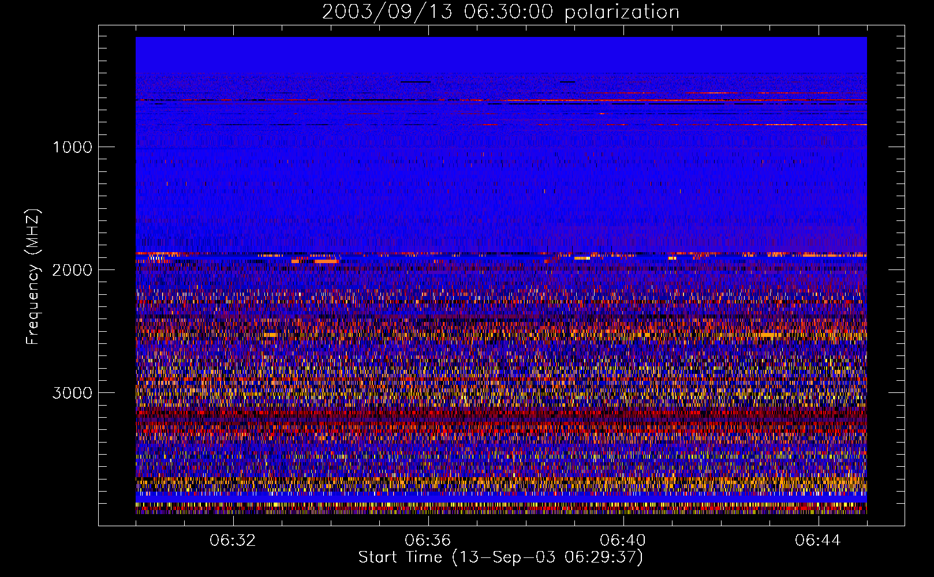Viewport: 934px width, 577px height.
Task: Click the 06:36 time tick label
Action: [x=428, y=541]
